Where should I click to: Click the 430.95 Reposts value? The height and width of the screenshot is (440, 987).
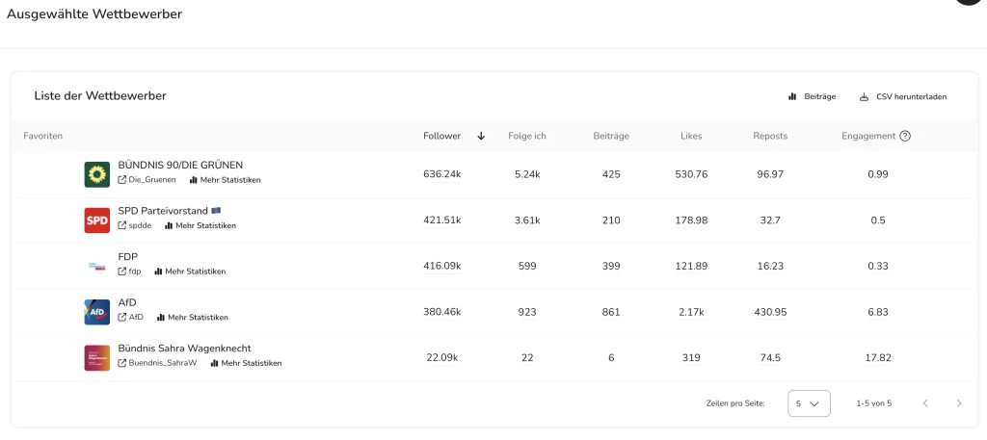click(770, 312)
